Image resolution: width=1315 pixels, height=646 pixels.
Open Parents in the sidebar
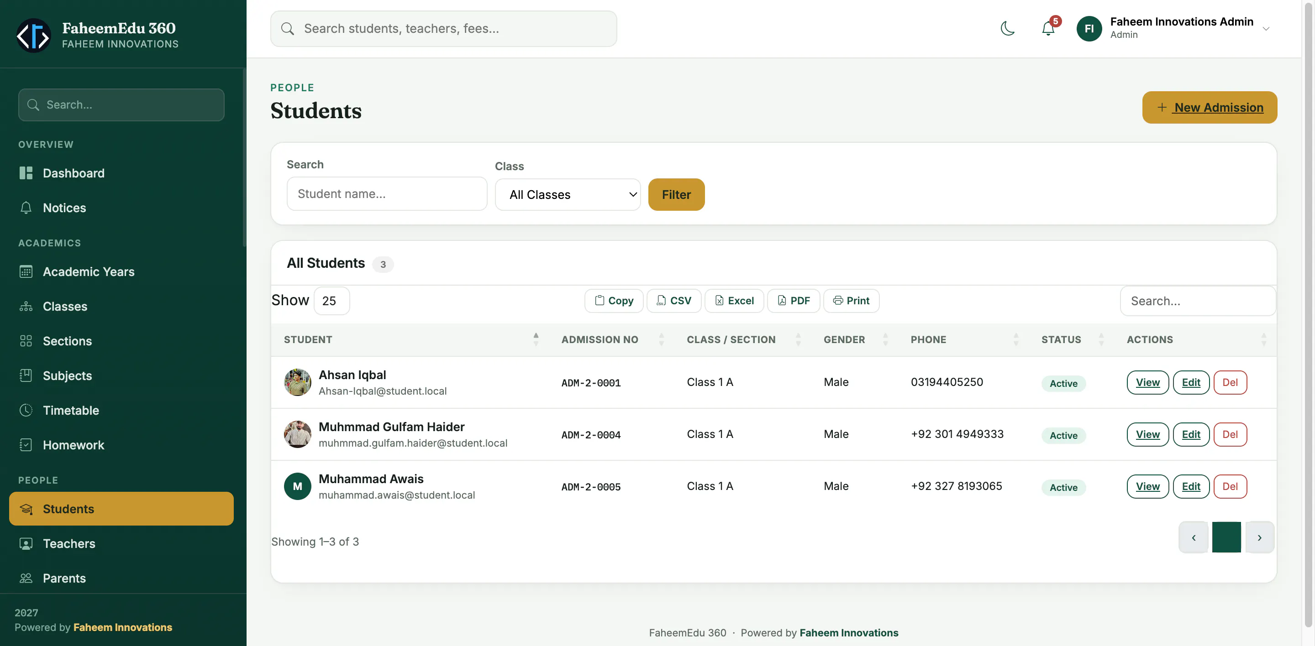pyautogui.click(x=121, y=578)
